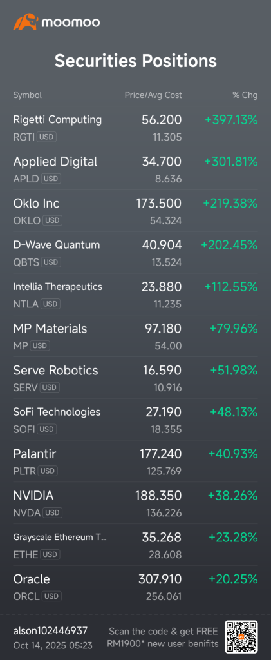Sort by the % Chg column header

tap(245, 95)
